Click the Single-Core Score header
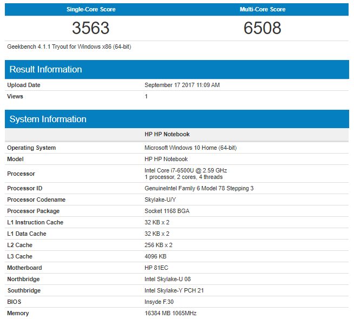Viewport: 354px width, 319px height. (x=91, y=9)
